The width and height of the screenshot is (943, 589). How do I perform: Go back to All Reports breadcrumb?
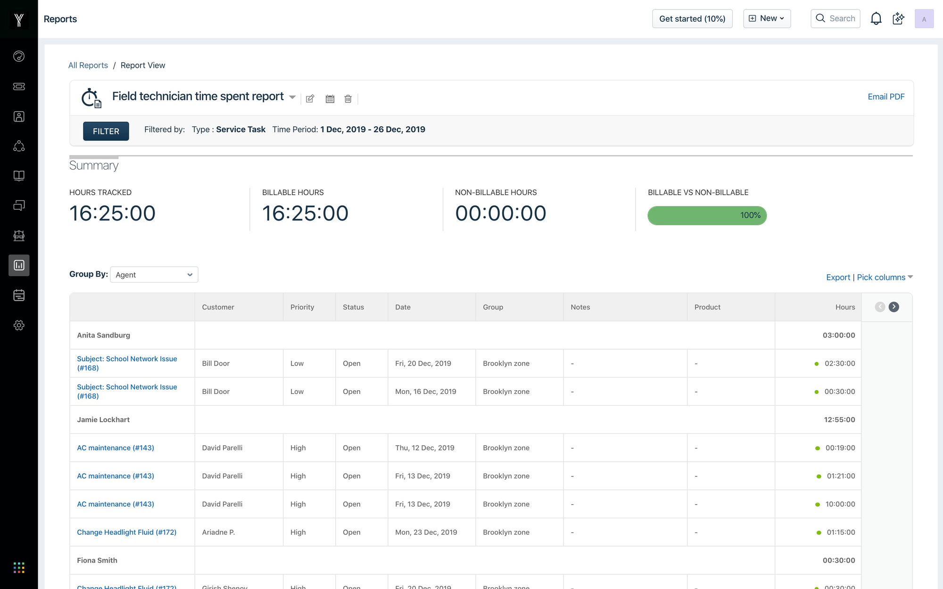tap(88, 65)
